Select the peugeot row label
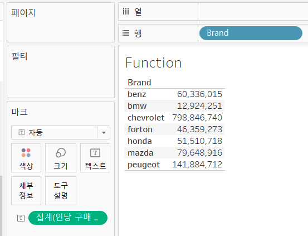The image size is (308, 236). [144, 165]
